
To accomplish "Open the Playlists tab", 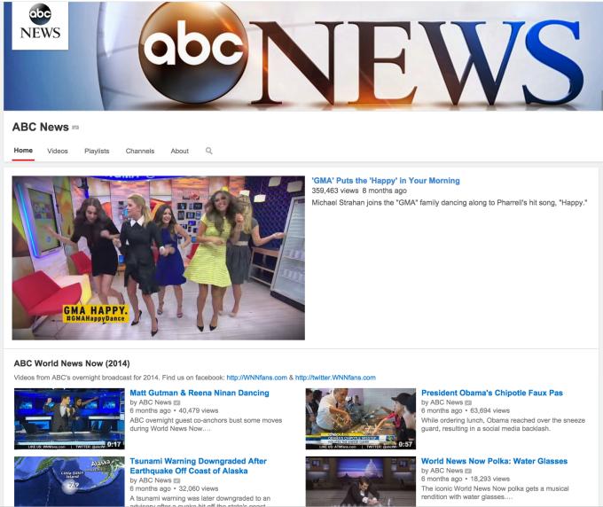I will coord(97,151).
